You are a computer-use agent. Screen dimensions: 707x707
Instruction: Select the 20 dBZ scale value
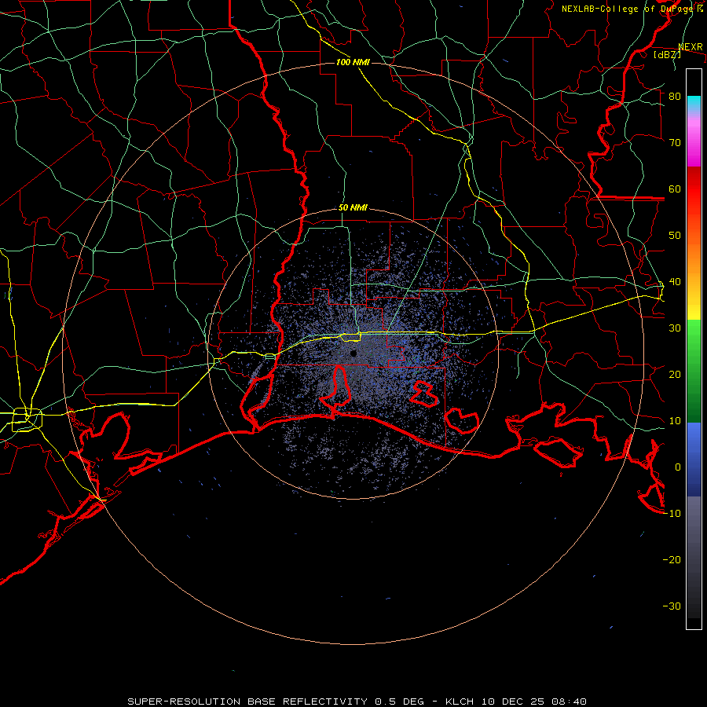[x=675, y=375]
